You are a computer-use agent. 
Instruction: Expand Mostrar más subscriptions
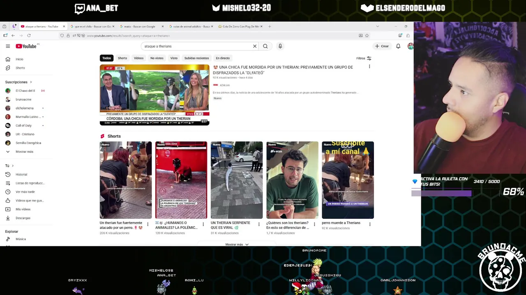25,152
